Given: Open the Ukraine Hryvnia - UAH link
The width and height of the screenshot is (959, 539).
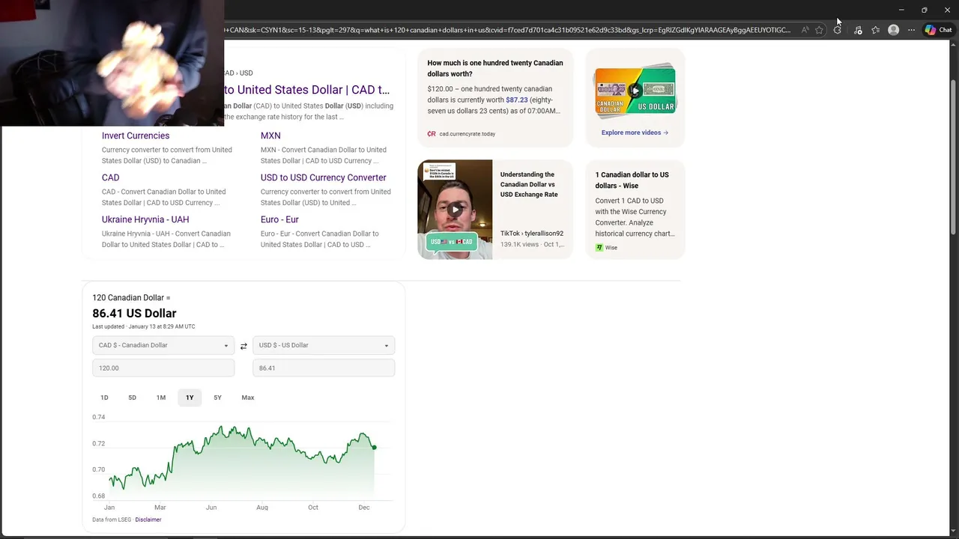Looking at the screenshot, I should (145, 219).
